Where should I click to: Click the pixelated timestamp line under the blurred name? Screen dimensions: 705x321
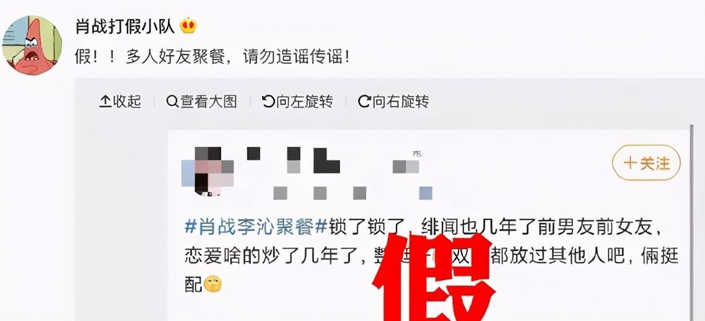(x=352, y=193)
